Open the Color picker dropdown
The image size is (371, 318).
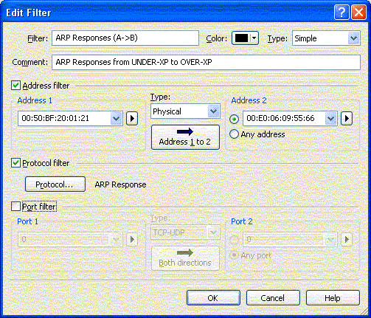click(245, 38)
